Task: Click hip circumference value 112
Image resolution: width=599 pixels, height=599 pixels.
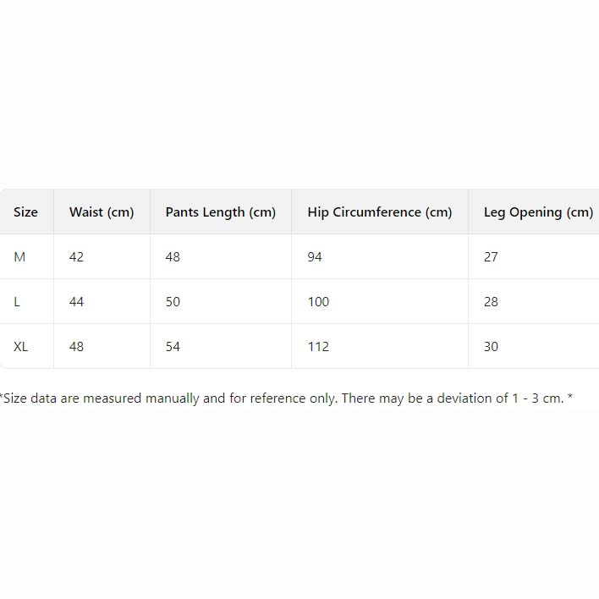Action: [x=318, y=347]
